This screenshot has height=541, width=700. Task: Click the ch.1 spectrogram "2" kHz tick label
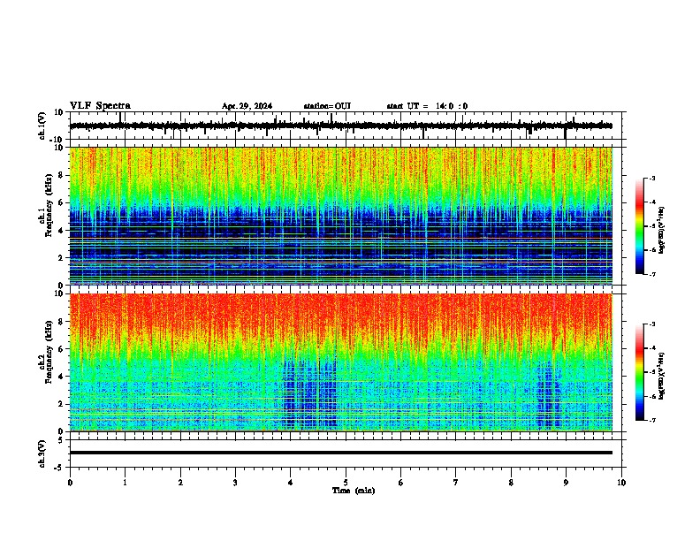coord(61,257)
